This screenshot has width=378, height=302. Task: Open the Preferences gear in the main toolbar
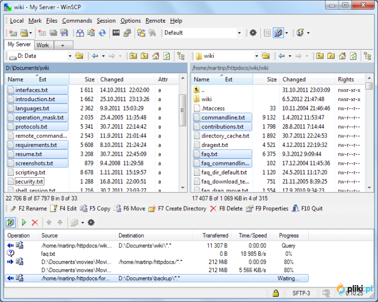pyautogui.click(x=253, y=33)
